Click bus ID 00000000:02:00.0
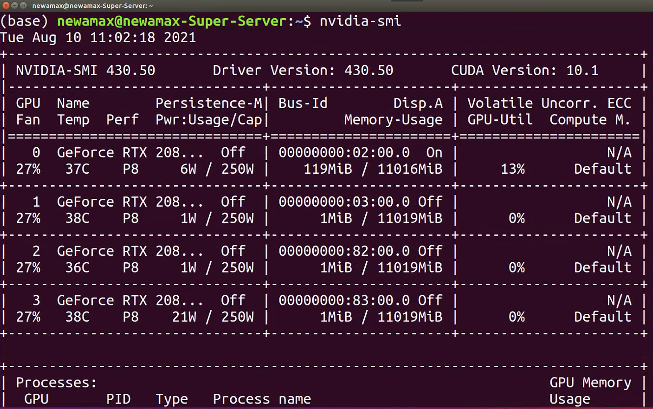 344,153
